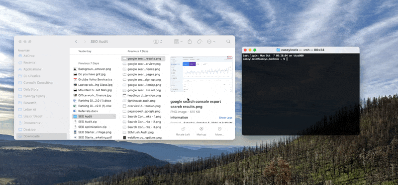The height and width of the screenshot is (185, 398).
Task: Select Backgroun...emover.png file
Action: coord(94,69)
